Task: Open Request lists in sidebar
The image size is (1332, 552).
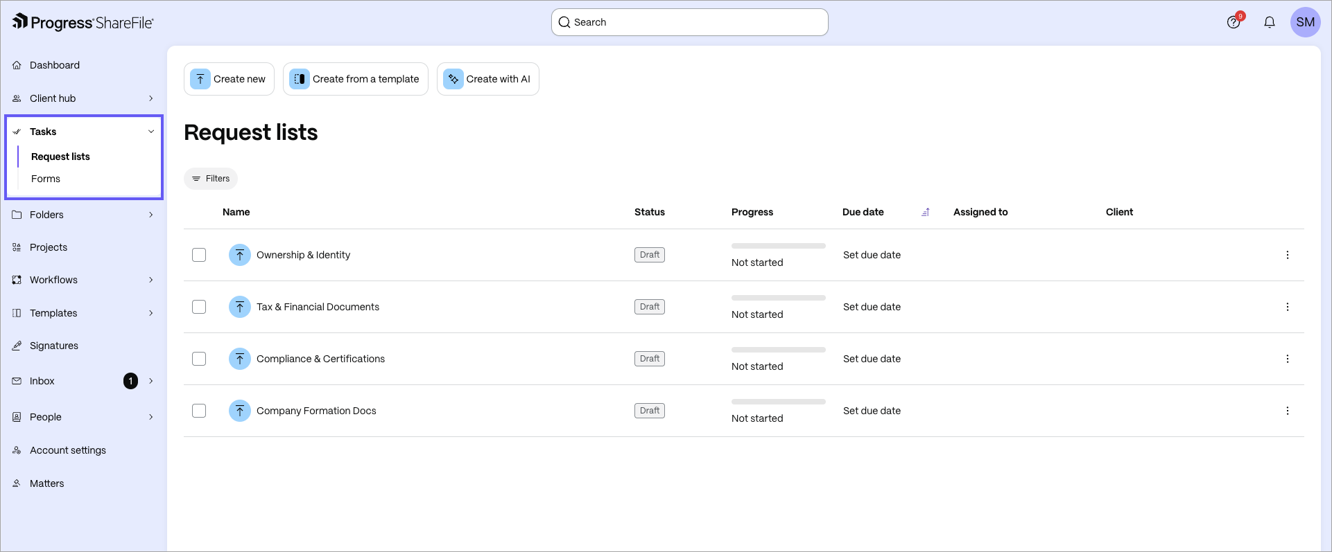Action: [60, 157]
